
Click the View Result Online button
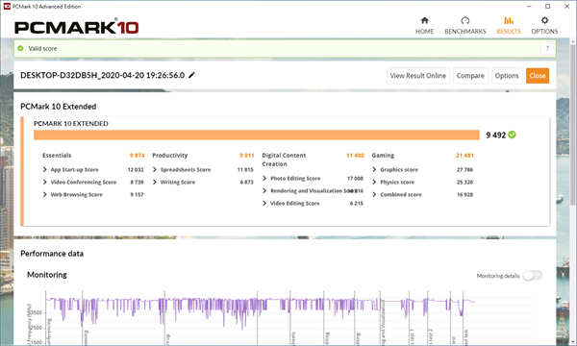point(417,76)
